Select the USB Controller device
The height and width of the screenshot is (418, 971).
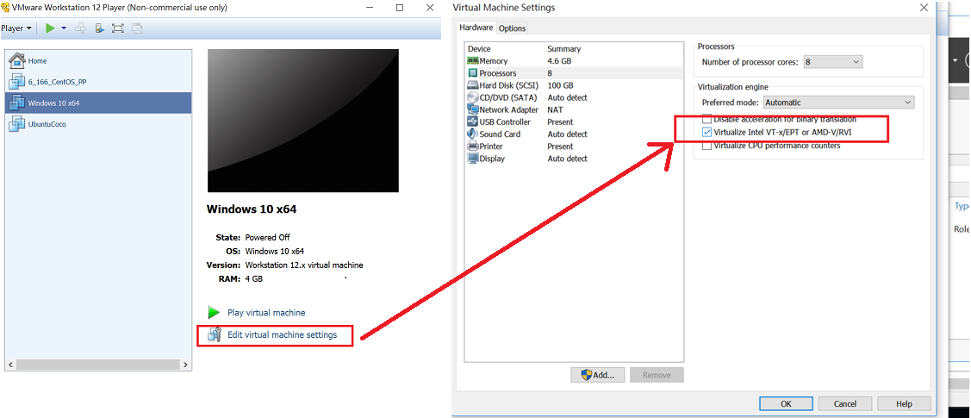point(505,122)
